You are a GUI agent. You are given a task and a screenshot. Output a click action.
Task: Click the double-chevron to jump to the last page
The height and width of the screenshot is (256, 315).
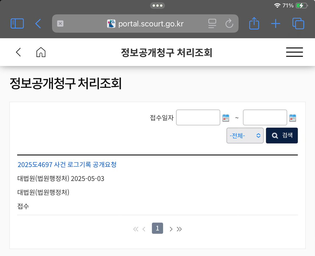pyautogui.click(x=180, y=229)
